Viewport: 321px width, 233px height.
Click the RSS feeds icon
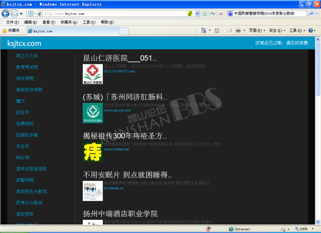coord(217,31)
